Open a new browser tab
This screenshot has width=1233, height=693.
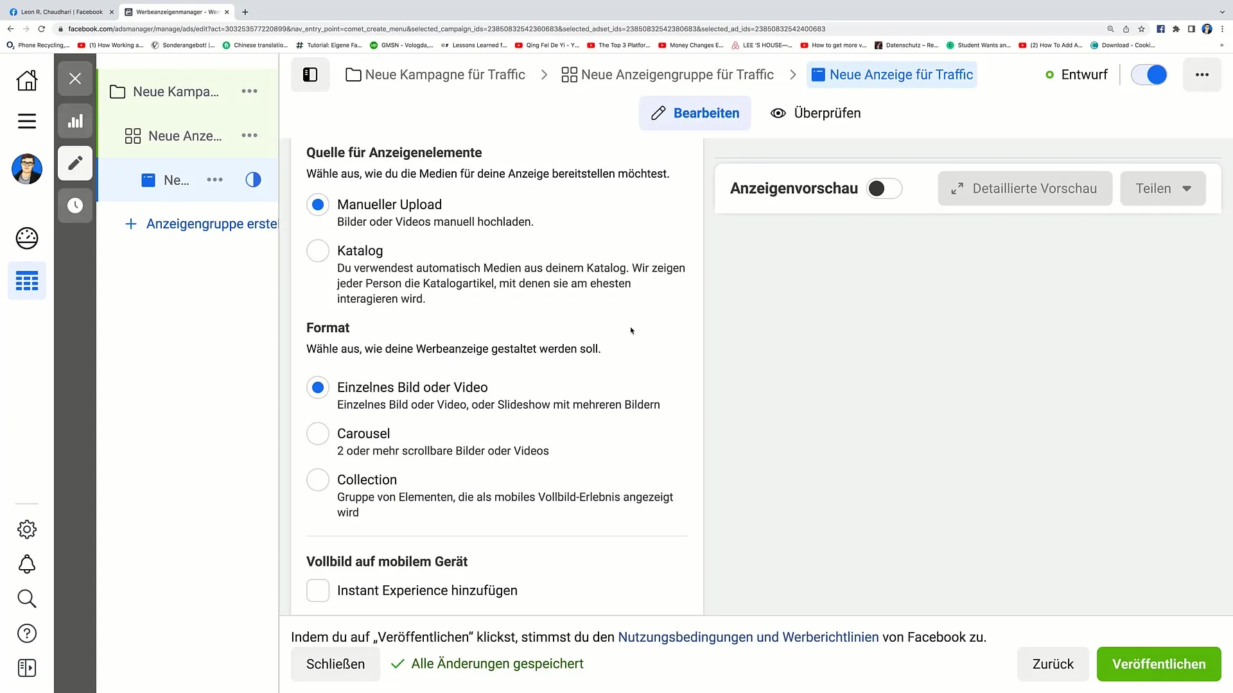point(245,12)
